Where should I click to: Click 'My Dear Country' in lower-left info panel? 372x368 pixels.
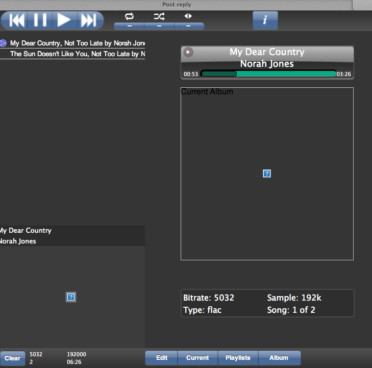[26, 231]
